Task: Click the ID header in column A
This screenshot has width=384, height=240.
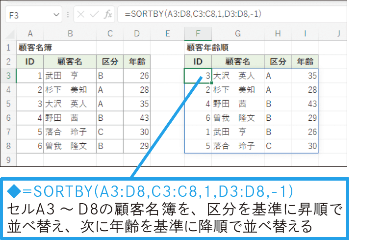Action: [x=30, y=62]
